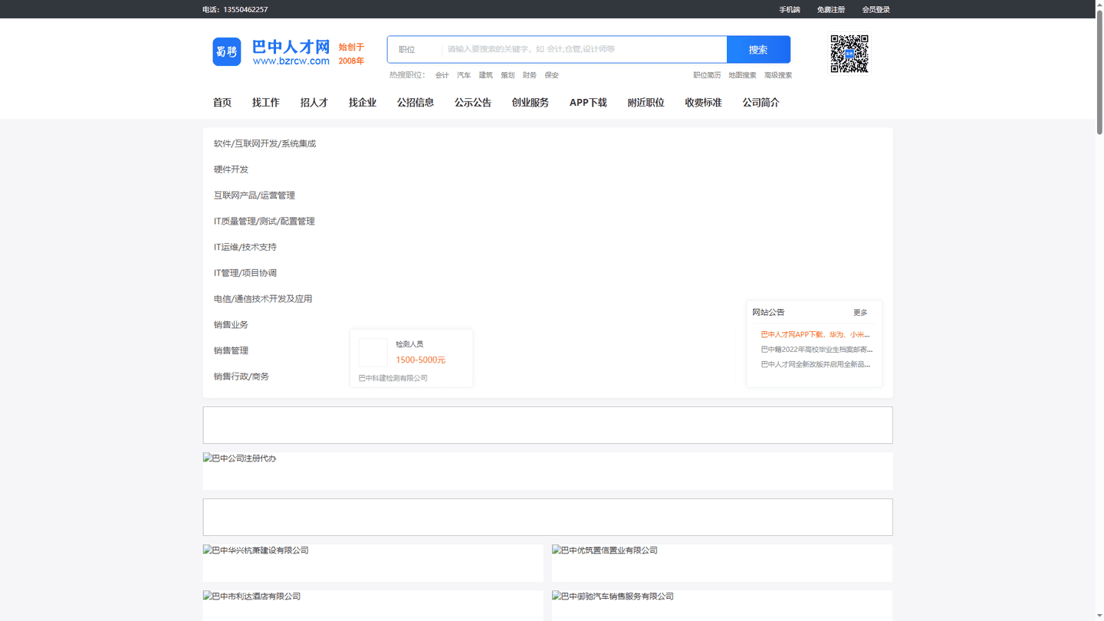
Task: Click 会员登录 in the top bar
Action: pos(876,9)
